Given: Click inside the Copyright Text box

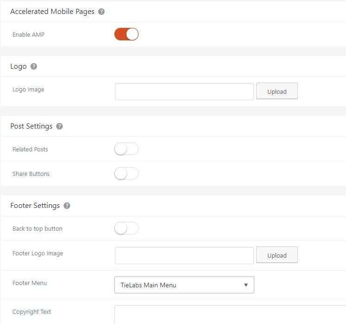Looking at the screenshot, I should 230,314.
